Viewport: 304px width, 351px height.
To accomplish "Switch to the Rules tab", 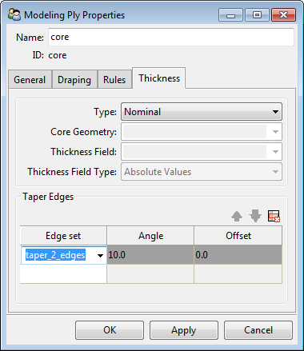I will coord(114,79).
